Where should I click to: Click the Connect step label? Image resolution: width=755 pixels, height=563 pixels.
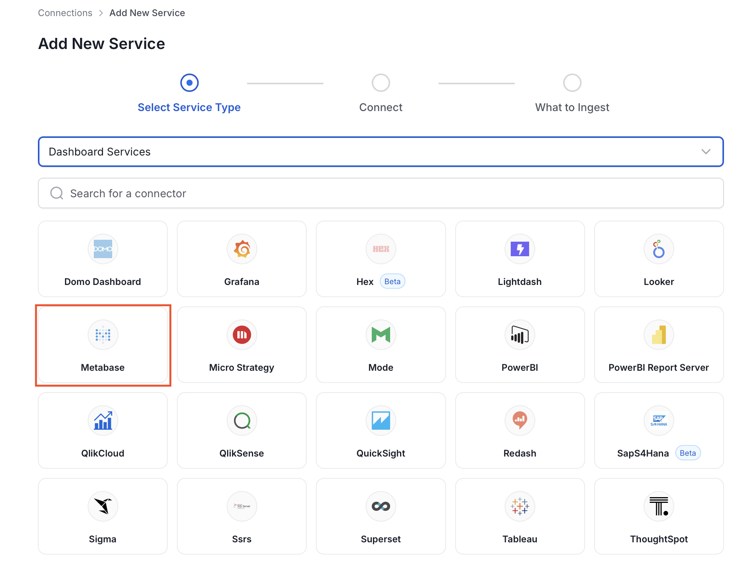381,107
